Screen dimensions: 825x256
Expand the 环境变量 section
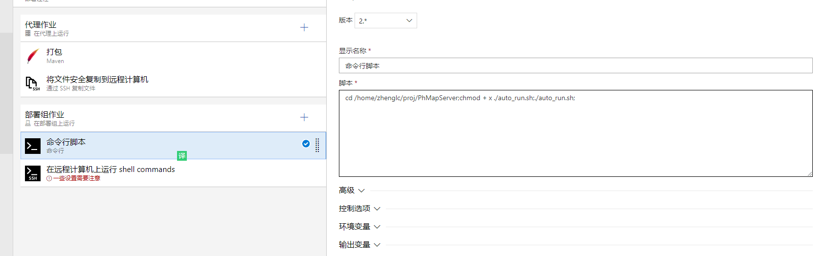click(x=359, y=227)
